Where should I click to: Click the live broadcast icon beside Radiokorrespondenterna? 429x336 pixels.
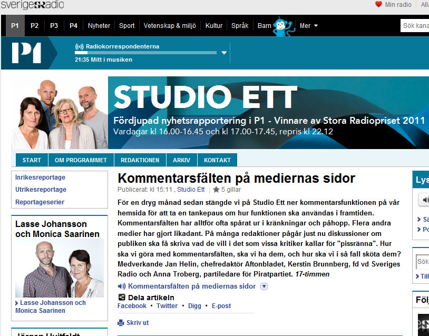pyautogui.click(x=80, y=46)
